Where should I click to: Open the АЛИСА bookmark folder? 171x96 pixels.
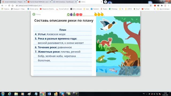click(129, 9)
